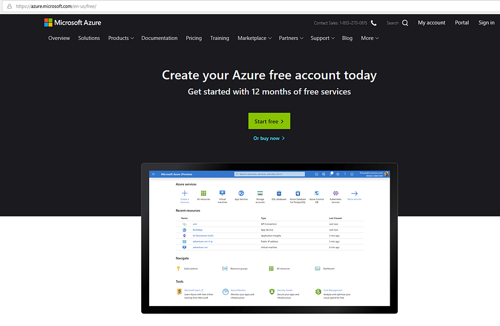Open the My account link
The image size is (500, 326).
click(431, 23)
